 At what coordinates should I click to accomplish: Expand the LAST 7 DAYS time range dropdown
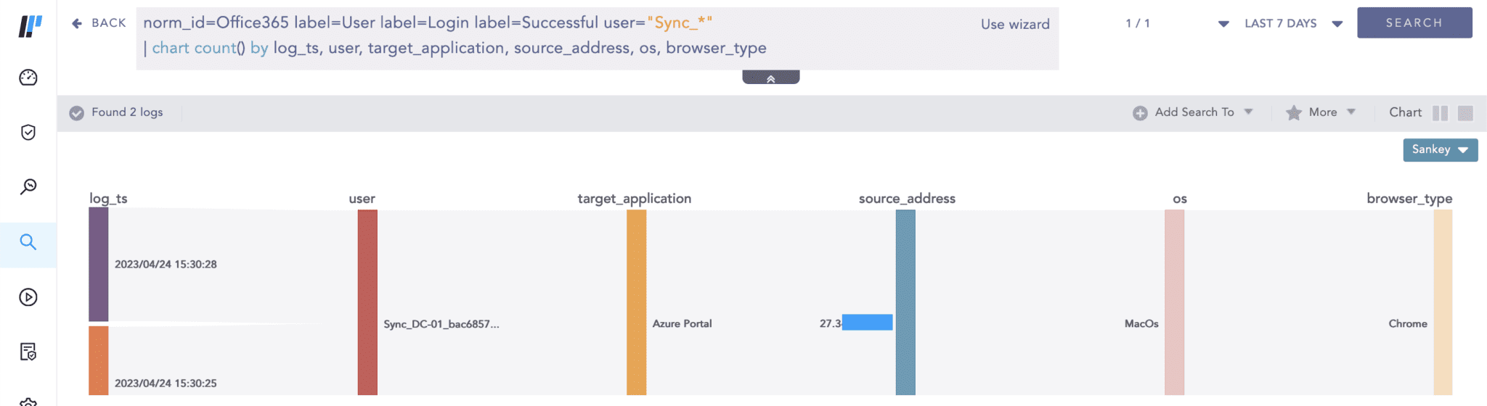(1292, 24)
